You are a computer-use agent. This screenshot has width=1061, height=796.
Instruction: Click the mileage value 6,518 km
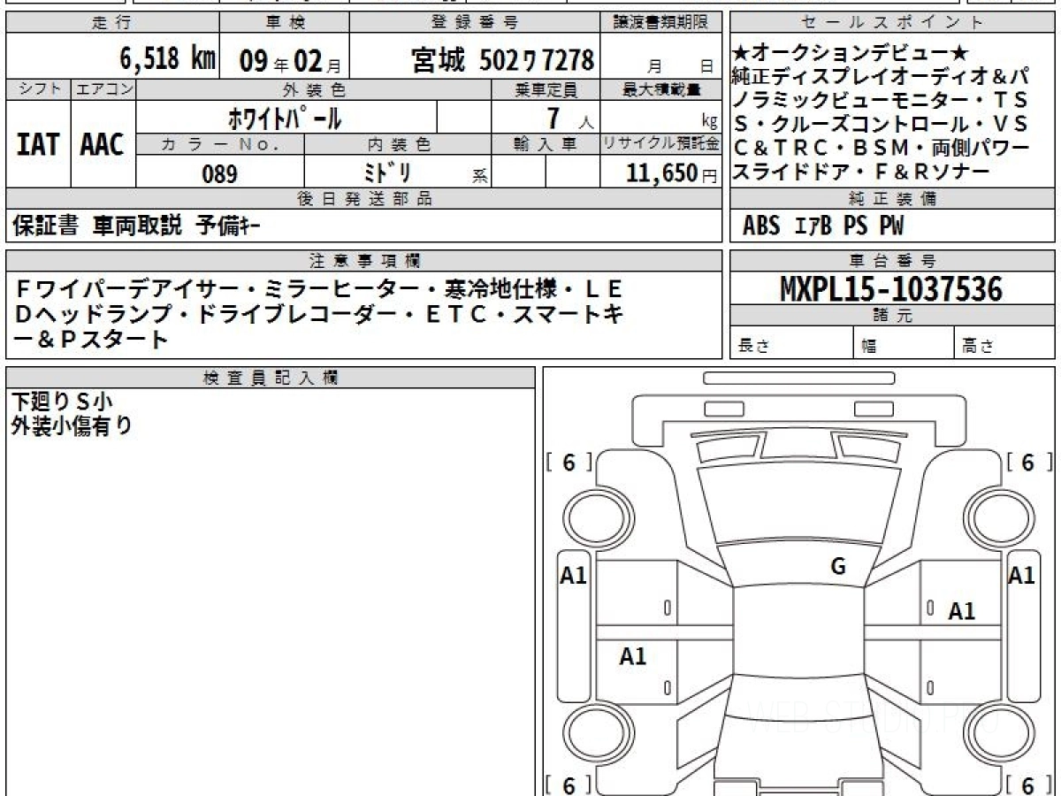coord(168,59)
